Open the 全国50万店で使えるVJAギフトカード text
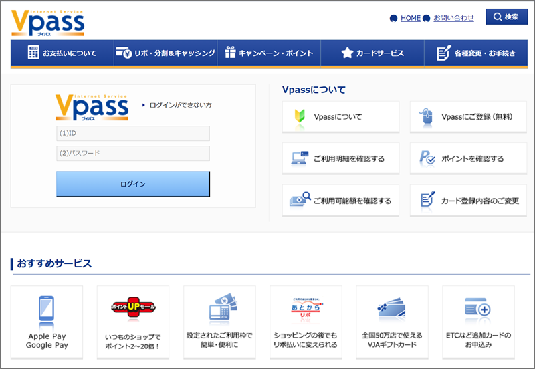Viewport: 535px width, 369px height. pos(392,340)
